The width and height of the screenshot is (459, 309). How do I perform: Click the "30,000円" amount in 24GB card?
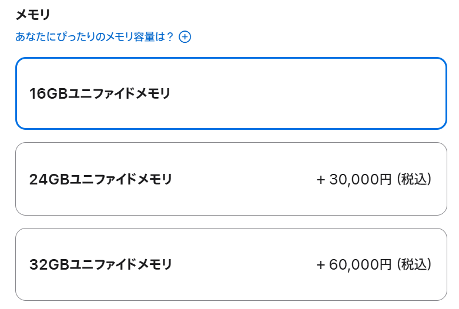point(360,179)
